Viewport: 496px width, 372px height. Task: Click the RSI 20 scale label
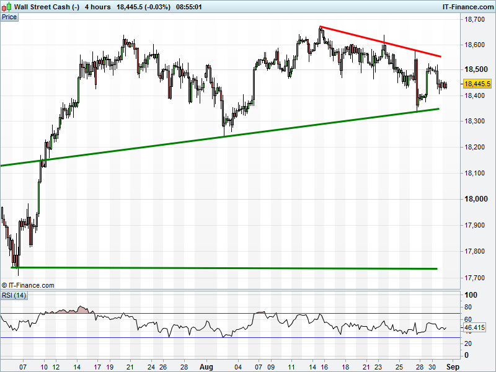(x=468, y=343)
